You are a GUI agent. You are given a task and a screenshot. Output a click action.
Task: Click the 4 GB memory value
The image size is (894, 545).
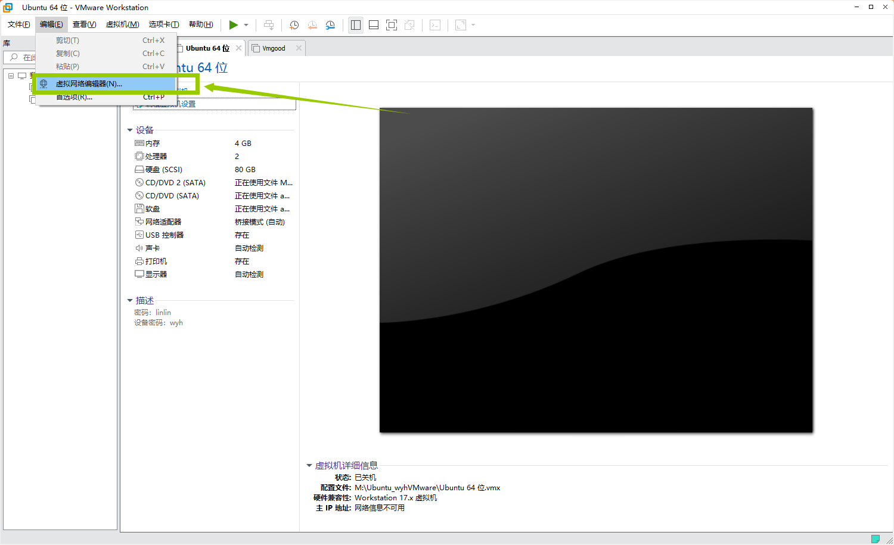pos(243,144)
